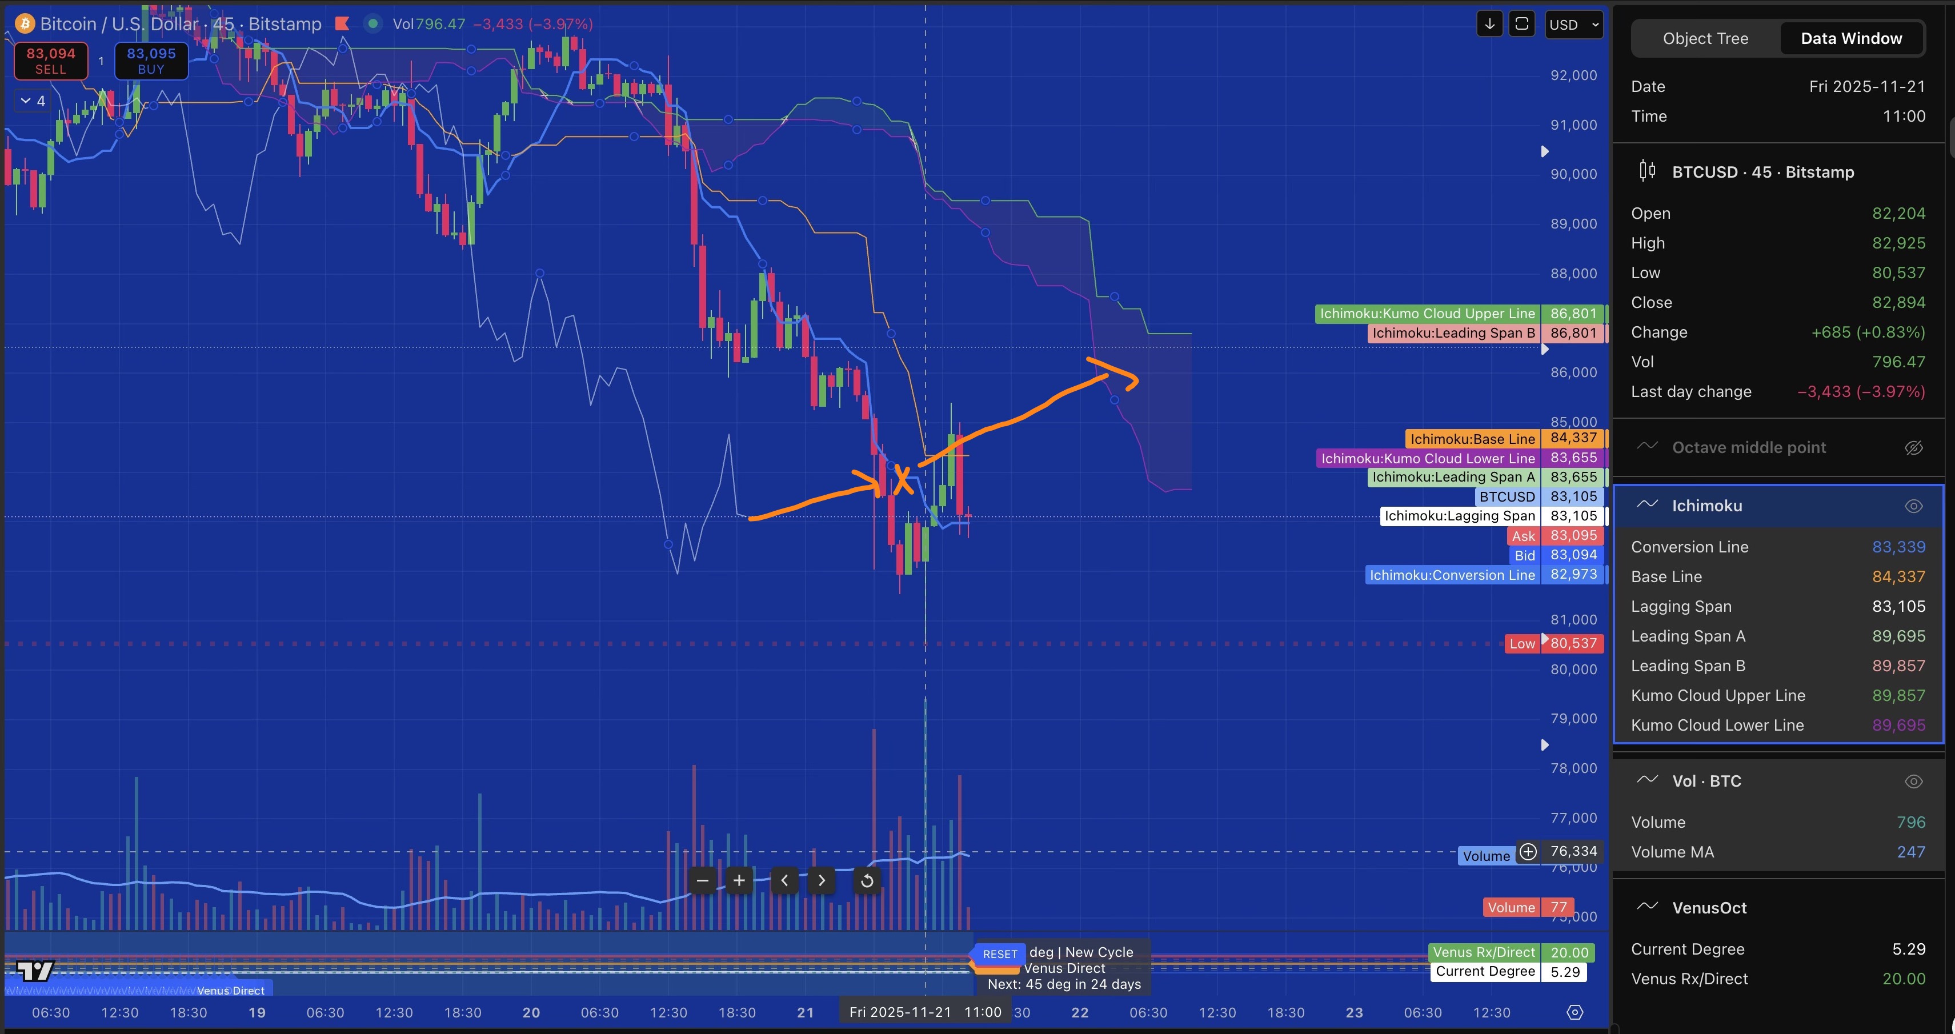The image size is (1955, 1034).
Task: Toggle visibility of Vol · BTC indicator
Action: click(1913, 781)
